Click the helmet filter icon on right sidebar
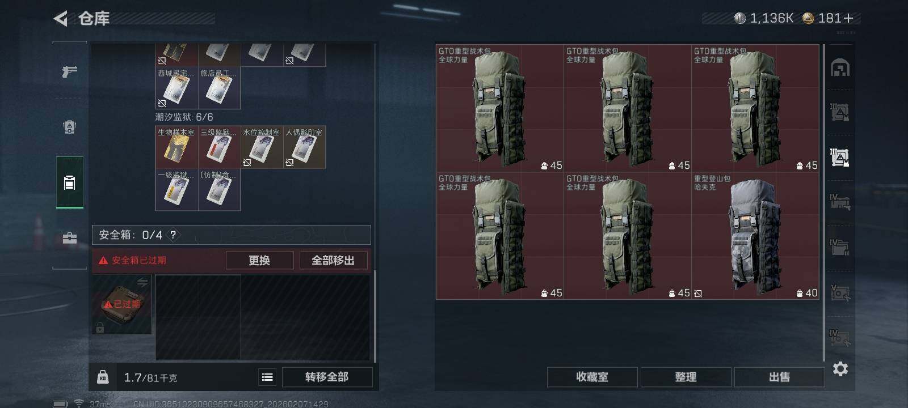Screen dimensions: 908x408 840,68
